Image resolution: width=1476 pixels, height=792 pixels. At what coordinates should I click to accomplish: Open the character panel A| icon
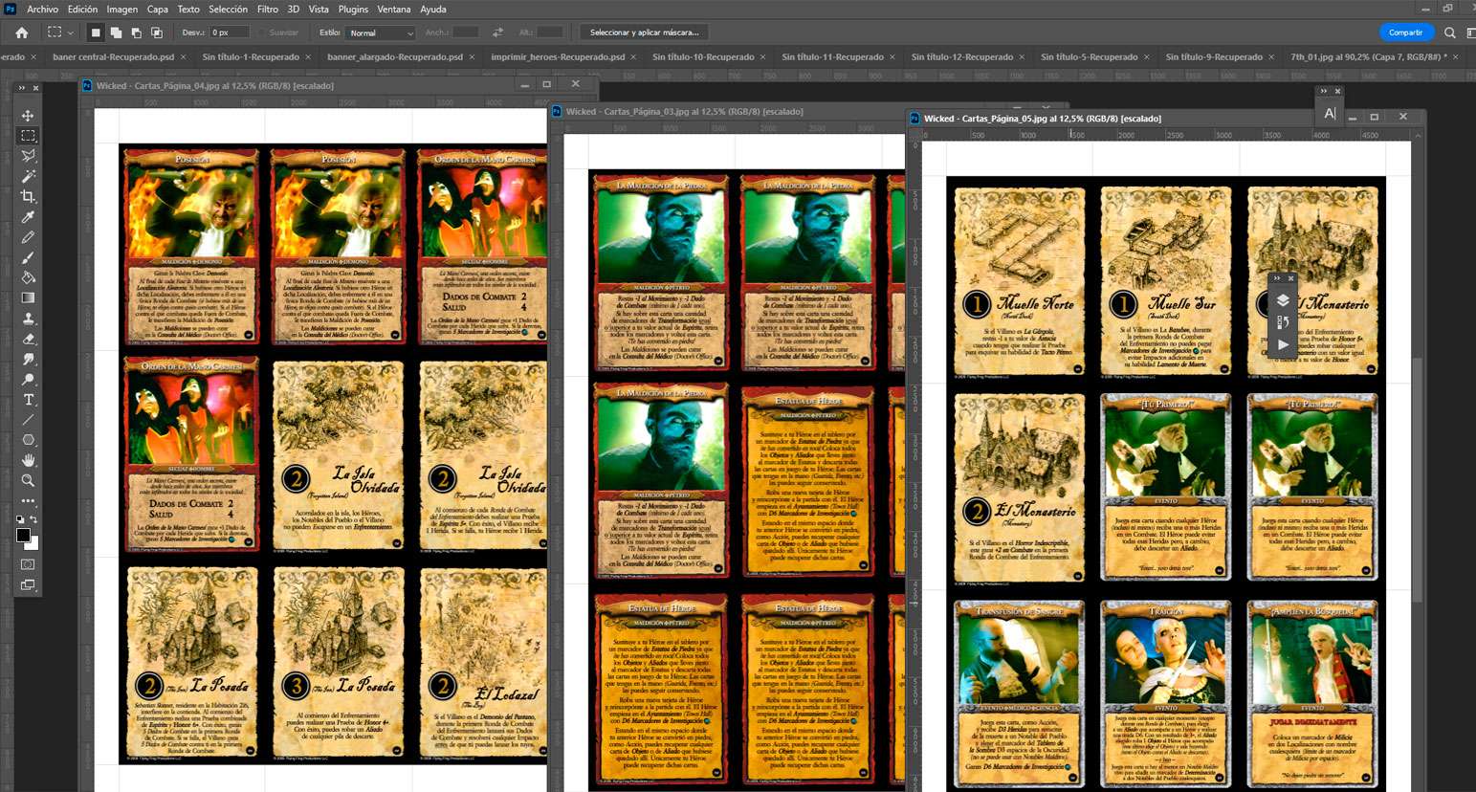(x=1330, y=113)
